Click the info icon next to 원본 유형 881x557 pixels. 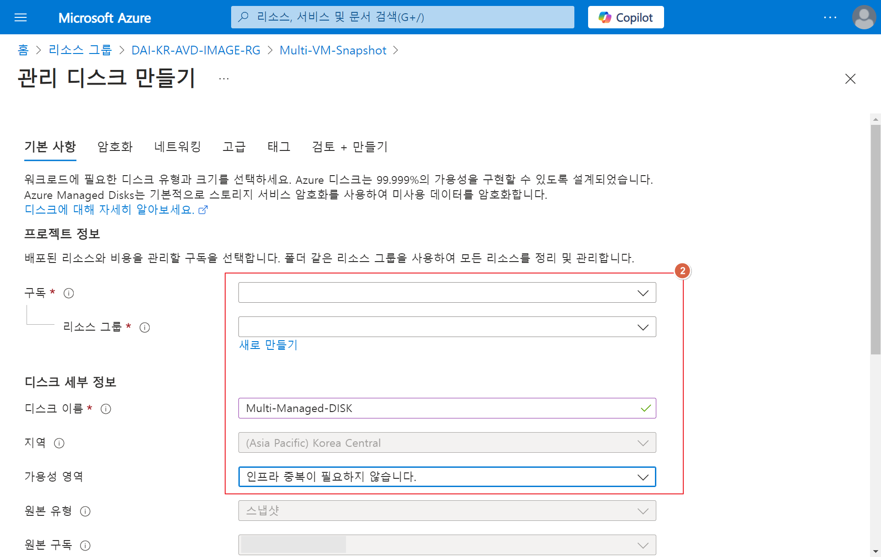point(85,511)
